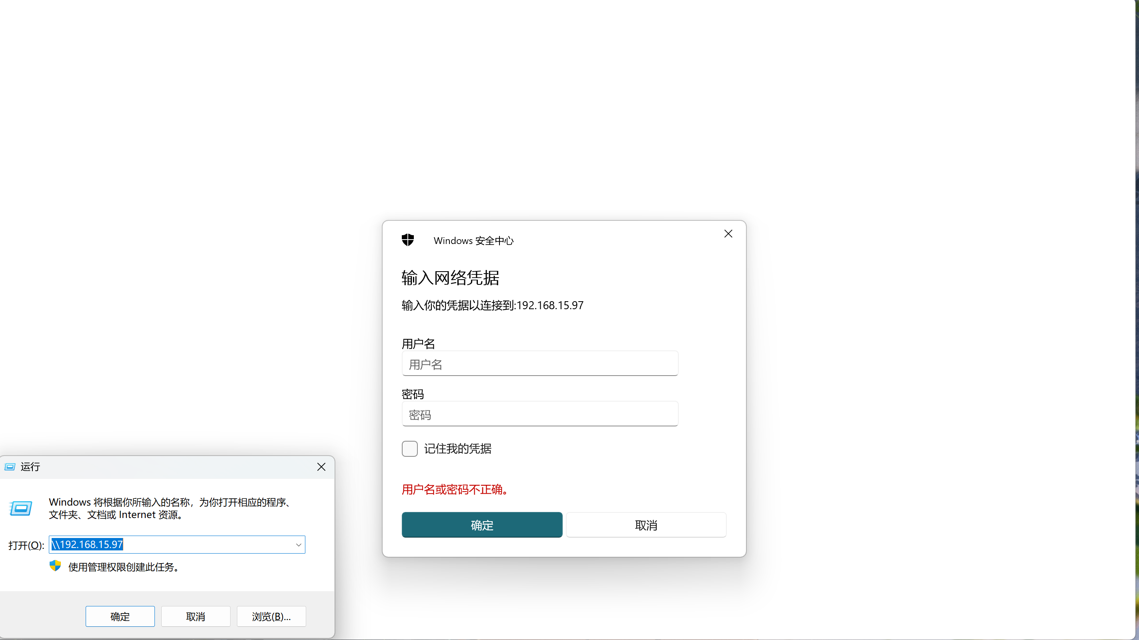This screenshot has height=640, width=1139.
Task: Close the 运行 dialog window
Action: pos(321,467)
